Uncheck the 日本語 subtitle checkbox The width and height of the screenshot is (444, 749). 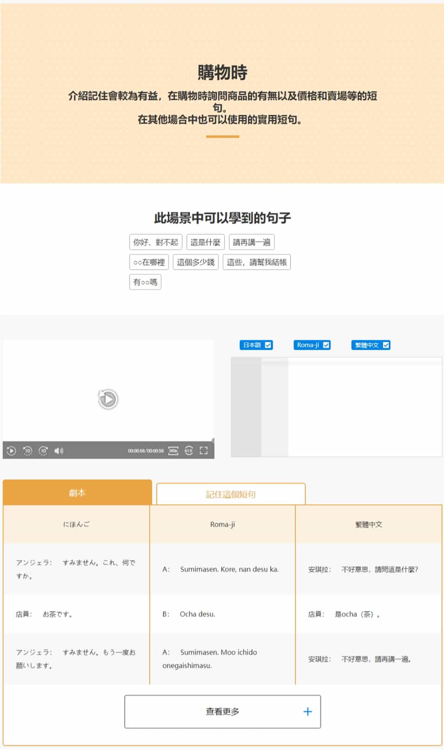tap(268, 345)
